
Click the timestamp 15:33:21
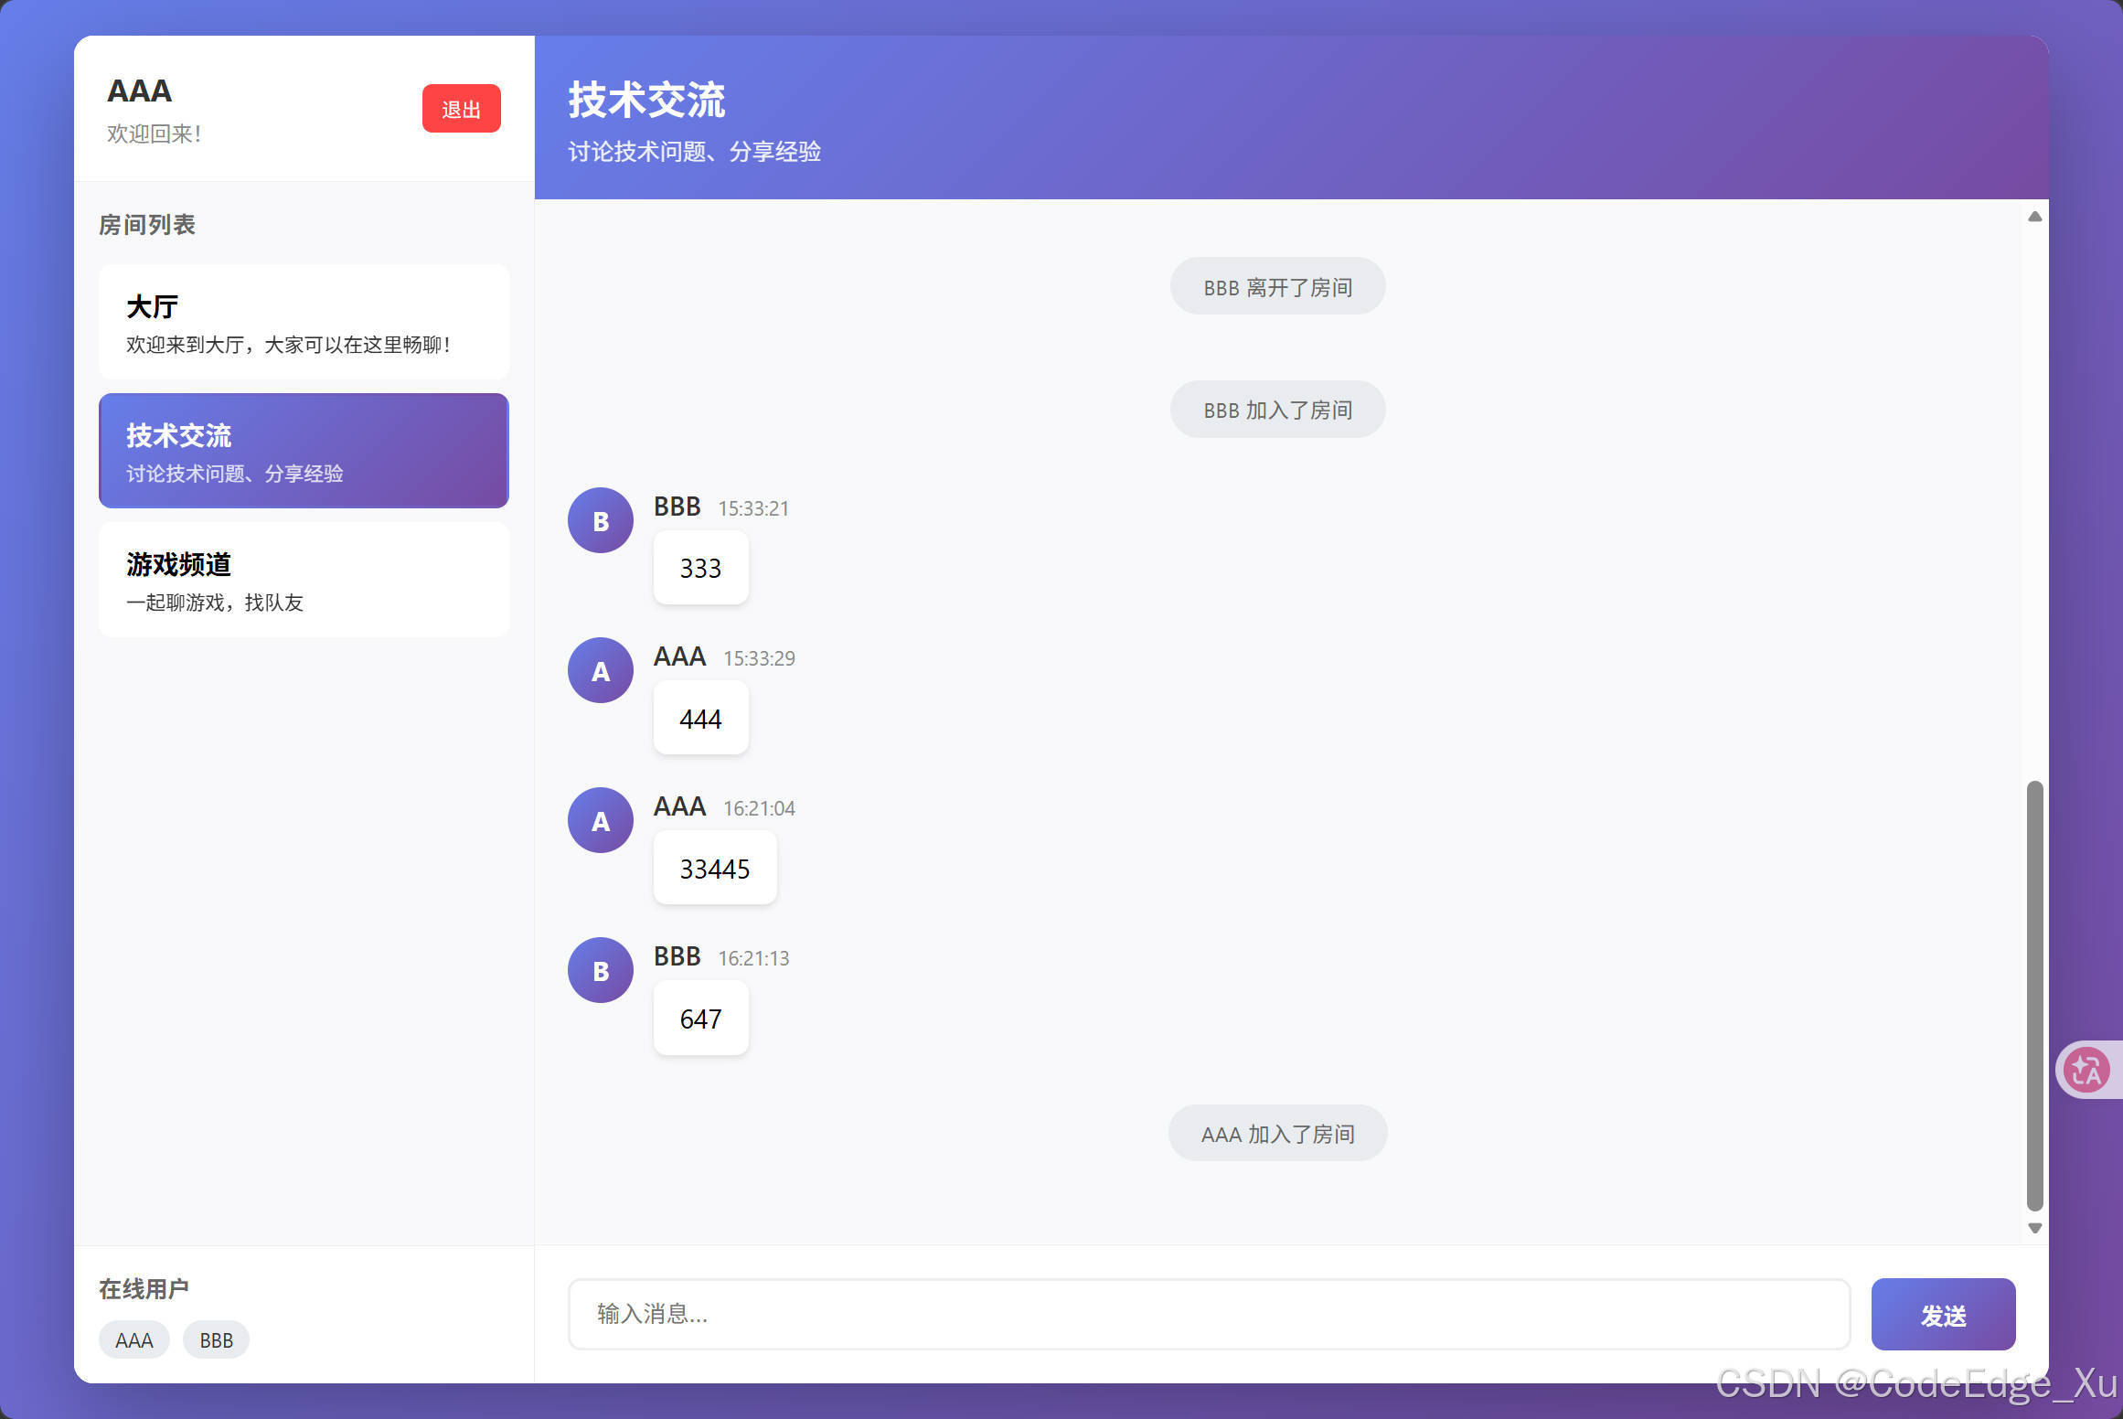[753, 508]
